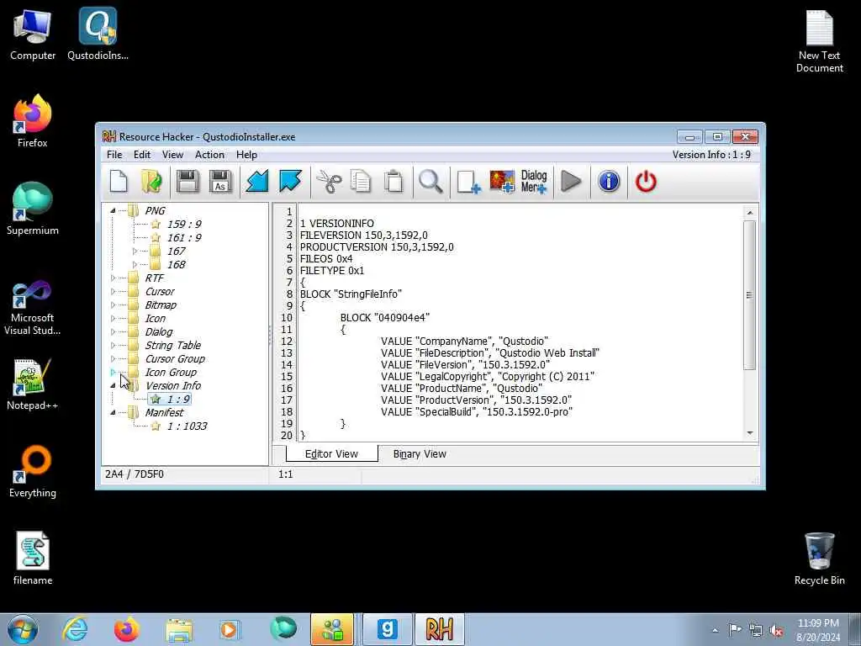
Task: Open the View menu
Action: click(172, 155)
